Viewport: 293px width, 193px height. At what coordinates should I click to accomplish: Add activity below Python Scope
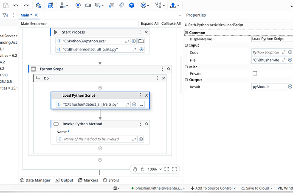pos(100,160)
